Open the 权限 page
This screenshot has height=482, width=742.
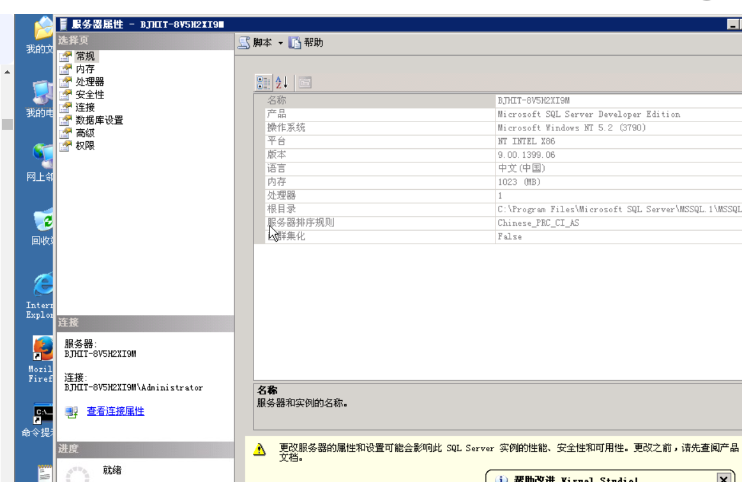[85, 146]
